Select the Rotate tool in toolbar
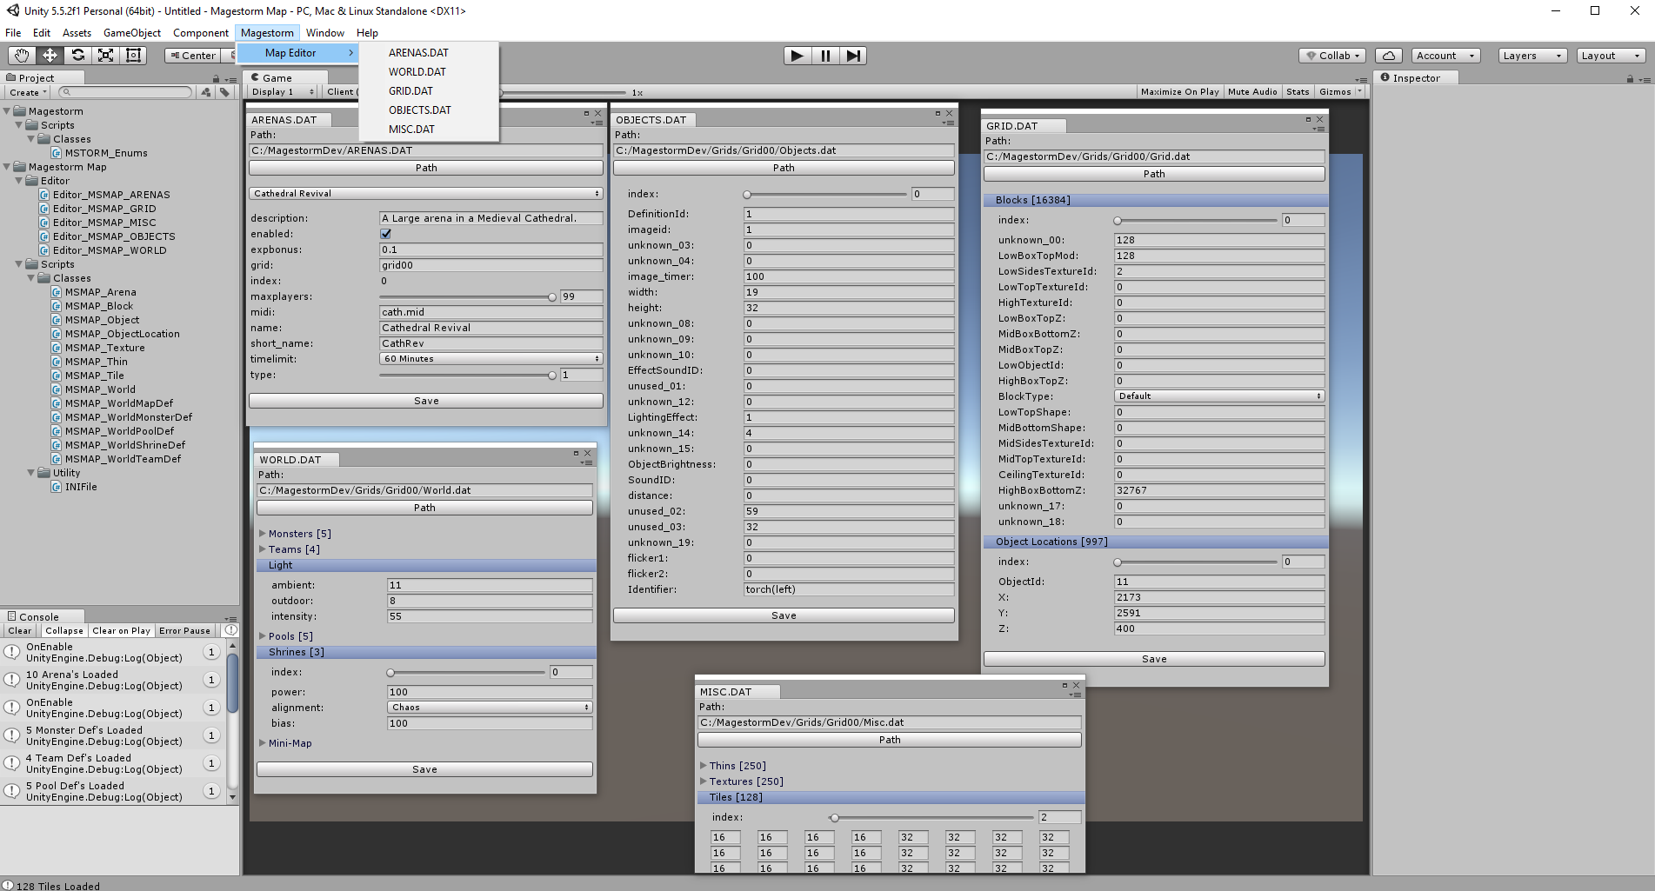The image size is (1655, 891). tap(77, 56)
